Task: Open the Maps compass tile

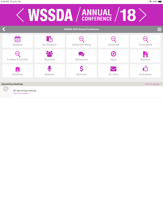Action: click(113, 56)
